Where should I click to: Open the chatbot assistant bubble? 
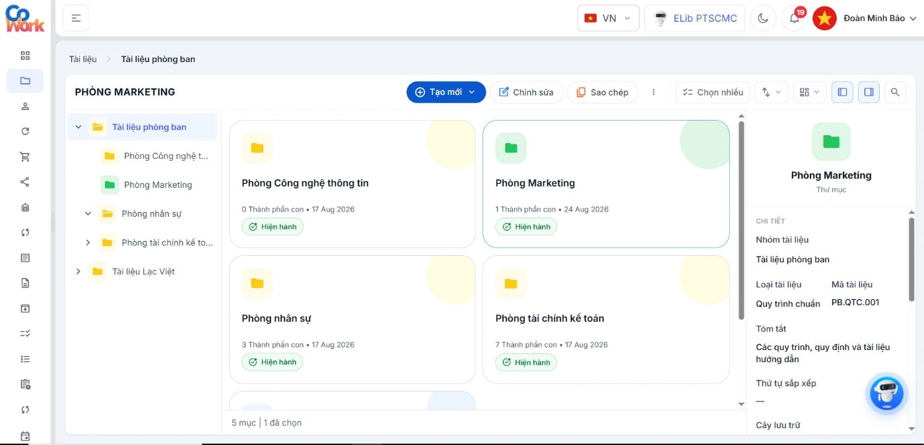point(886,394)
